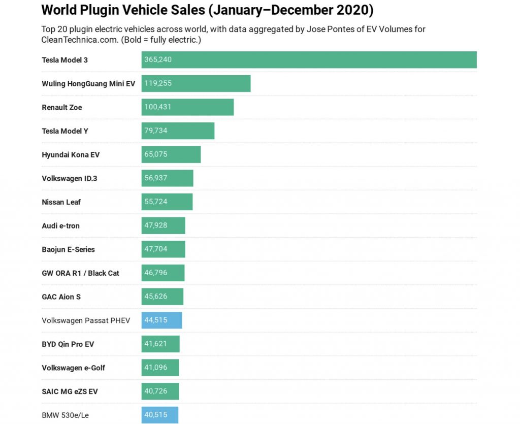The width and height of the screenshot is (520, 424).
Task: Select the value 47,704
Action: tap(155, 249)
